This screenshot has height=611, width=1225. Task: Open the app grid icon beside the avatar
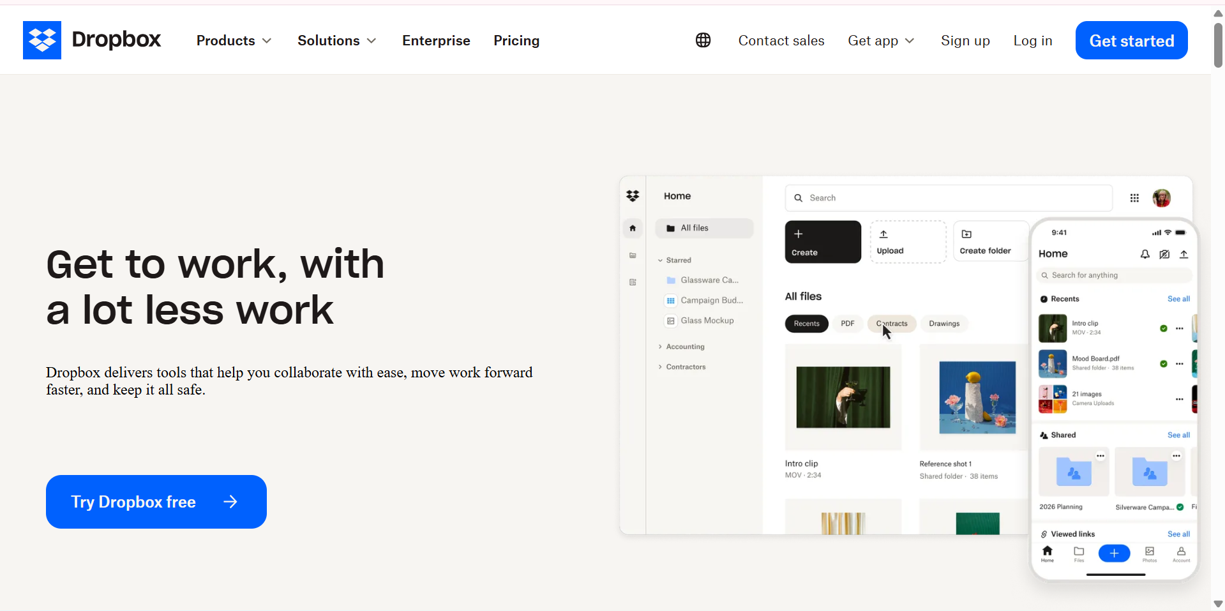tap(1134, 198)
